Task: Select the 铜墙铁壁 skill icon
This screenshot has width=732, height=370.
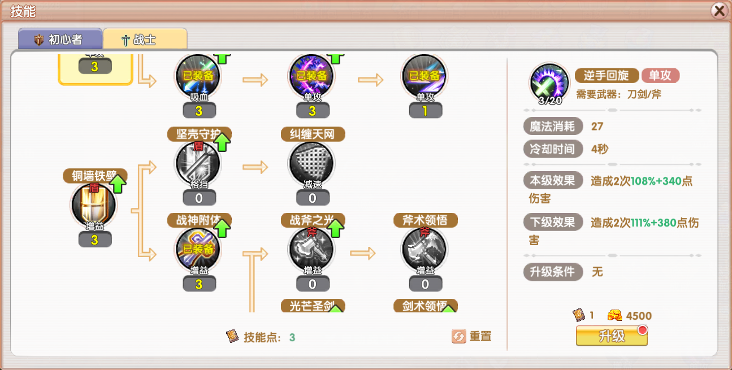Action: tap(94, 206)
